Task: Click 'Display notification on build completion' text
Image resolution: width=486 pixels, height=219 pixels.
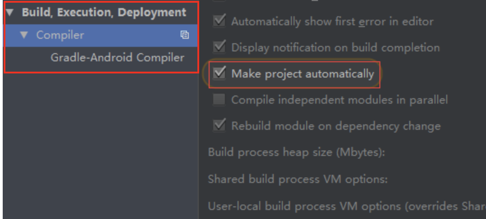Action: [x=335, y=47]
